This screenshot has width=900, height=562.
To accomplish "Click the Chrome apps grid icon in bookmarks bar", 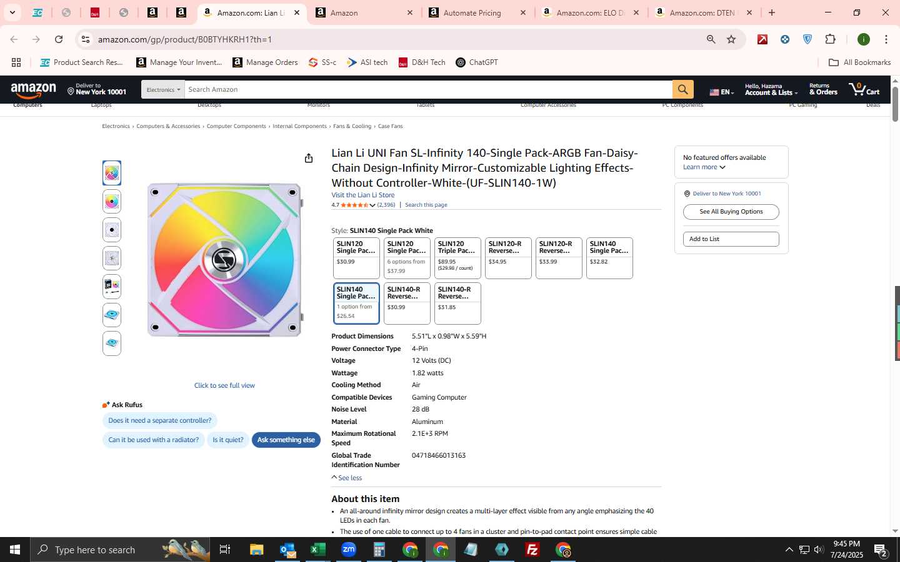I will tap(16, 62).
